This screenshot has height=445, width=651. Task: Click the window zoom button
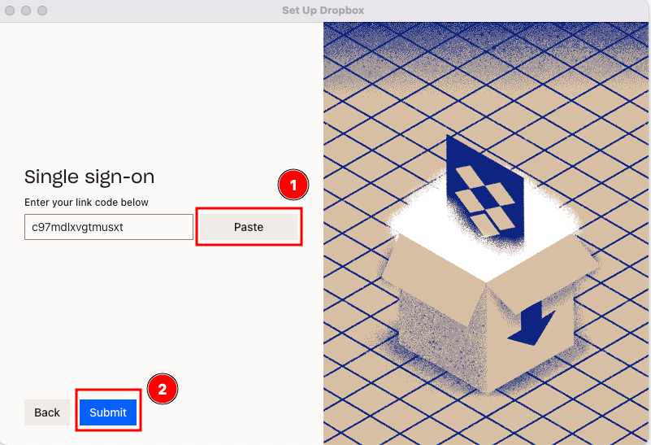pyautogui.click(x=41, y=11)
